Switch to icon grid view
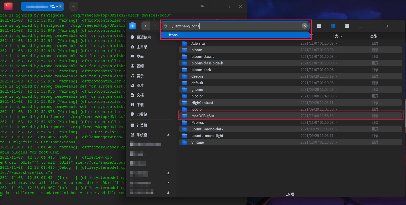The image size is (406, 205). click(x=319, y=26)
